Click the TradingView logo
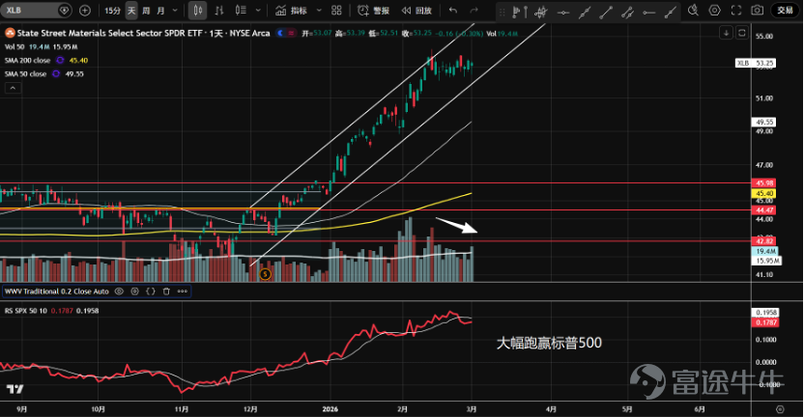 [14, 389]
